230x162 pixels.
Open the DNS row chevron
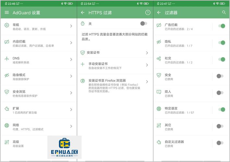(71, 60)
